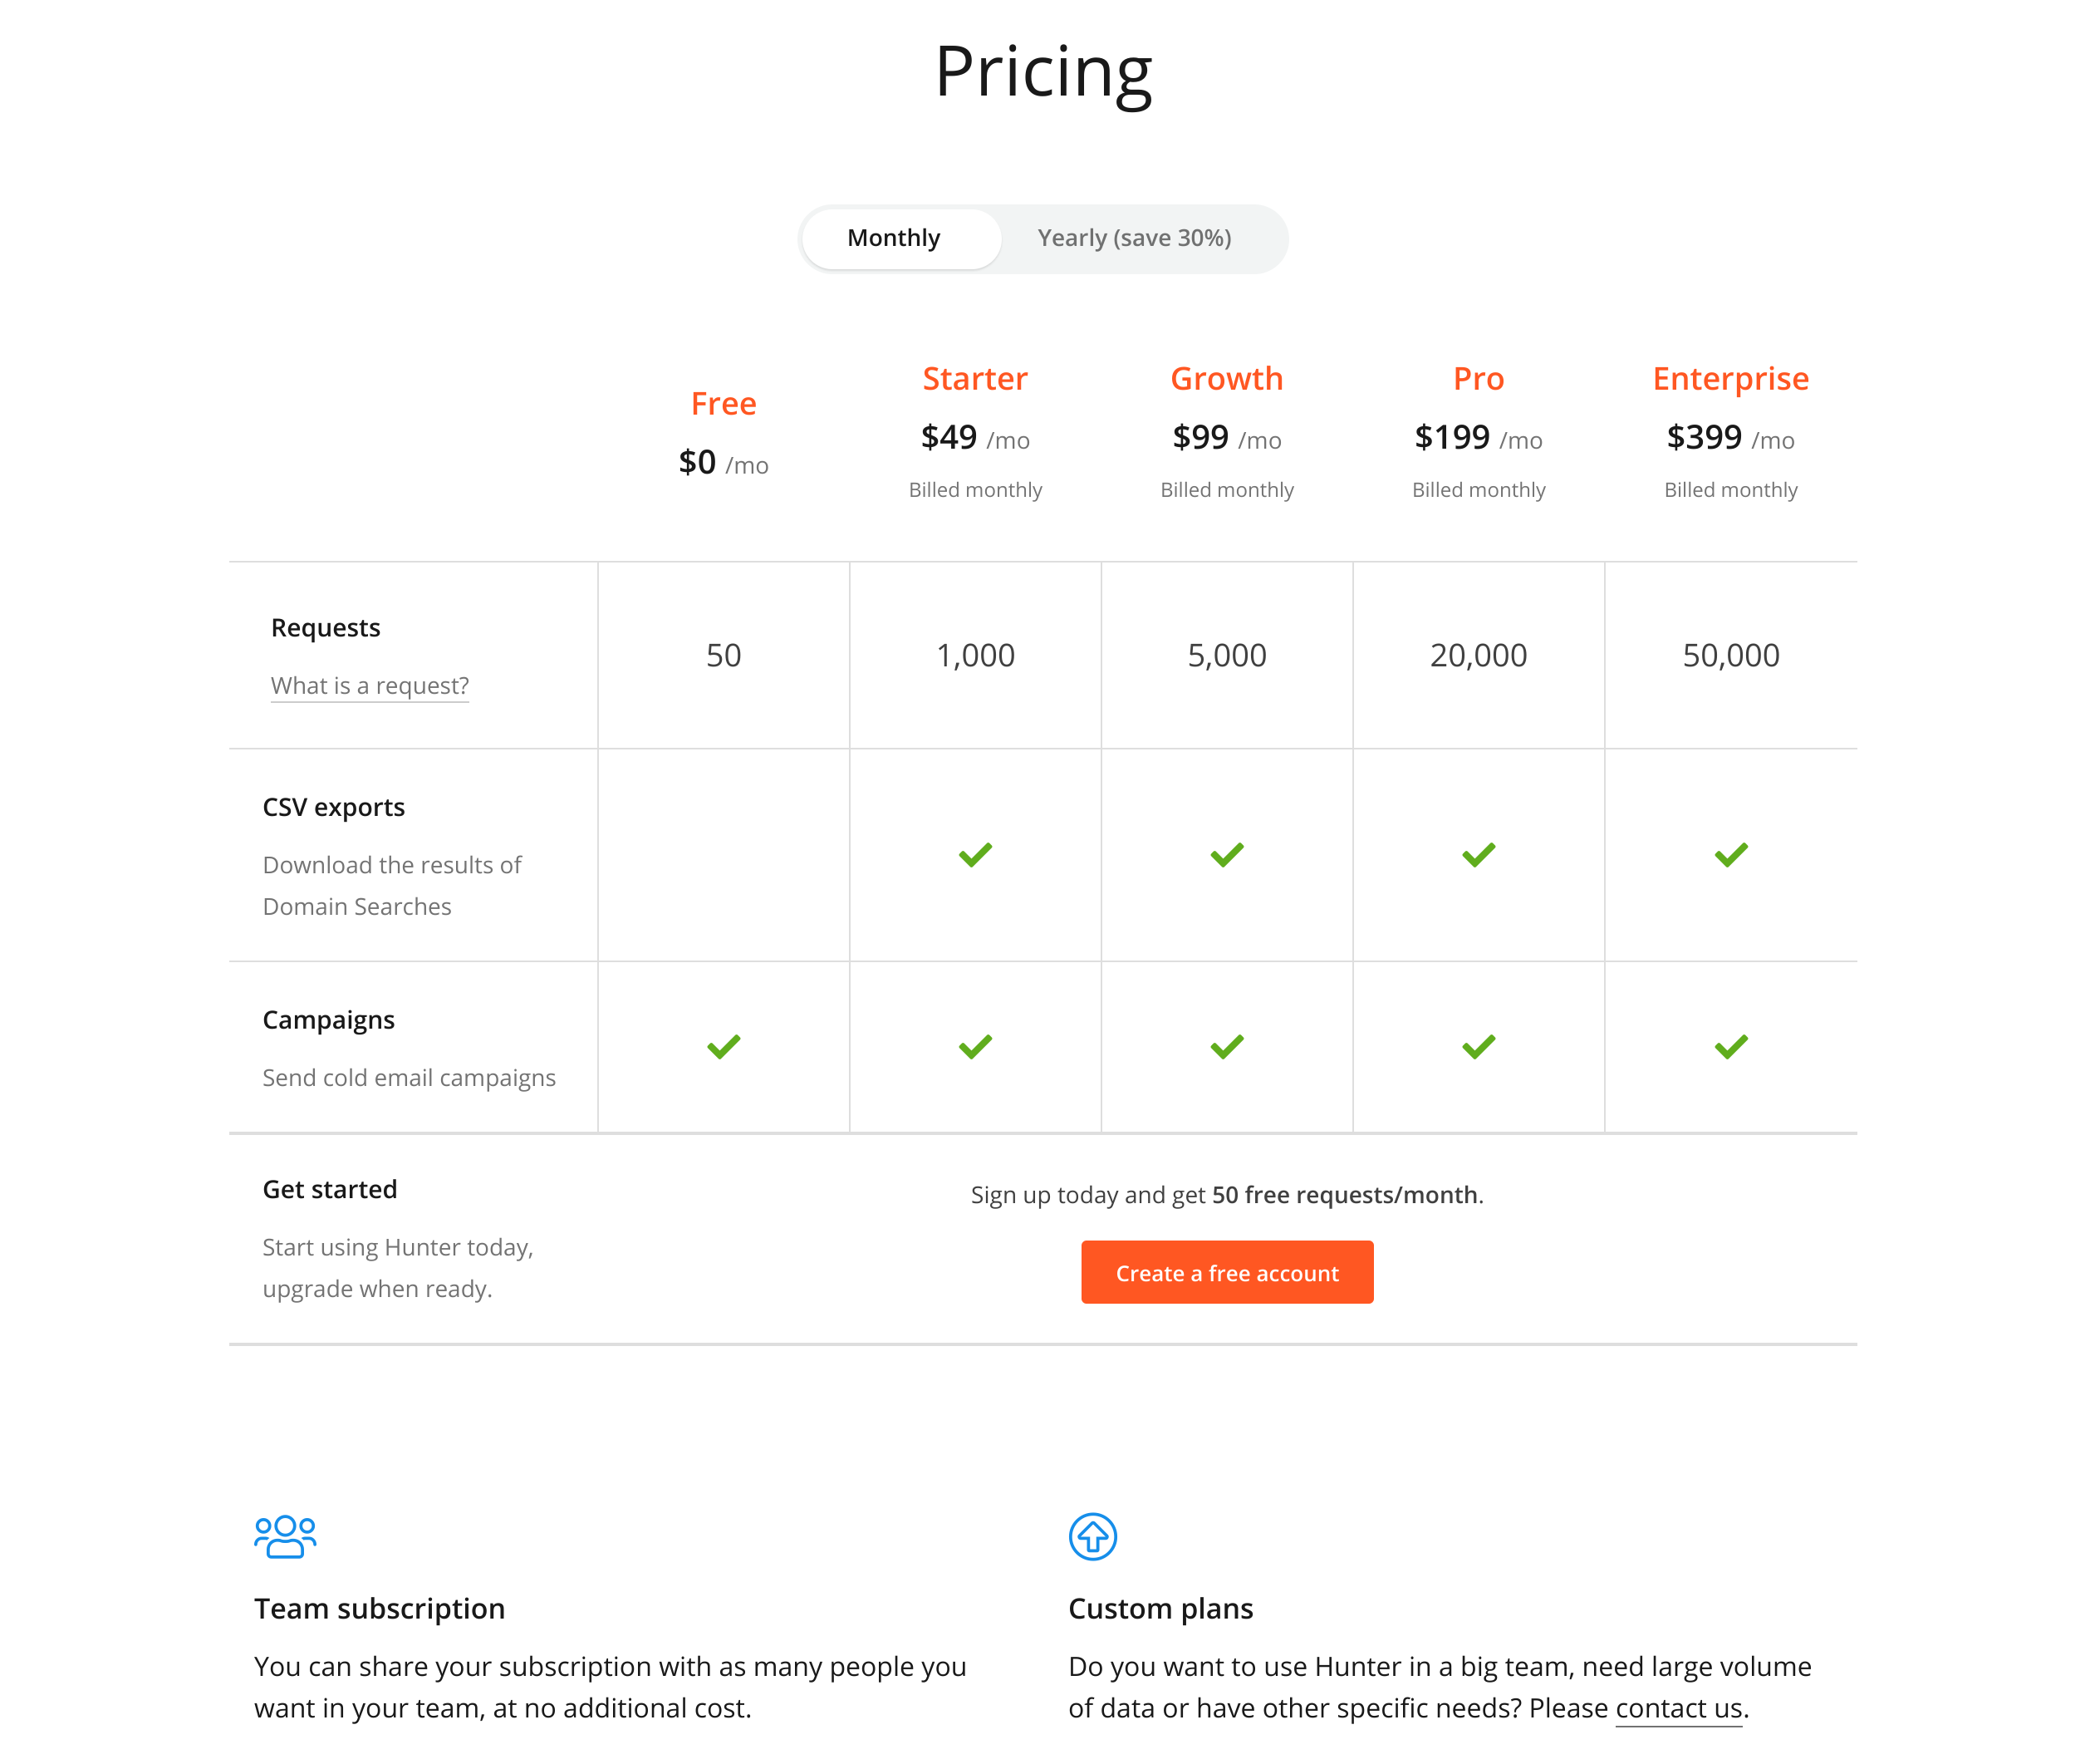Screen dimensions: 2085x1764
Task: Click the Team subscription people icon
Action: click(285, 1536)
